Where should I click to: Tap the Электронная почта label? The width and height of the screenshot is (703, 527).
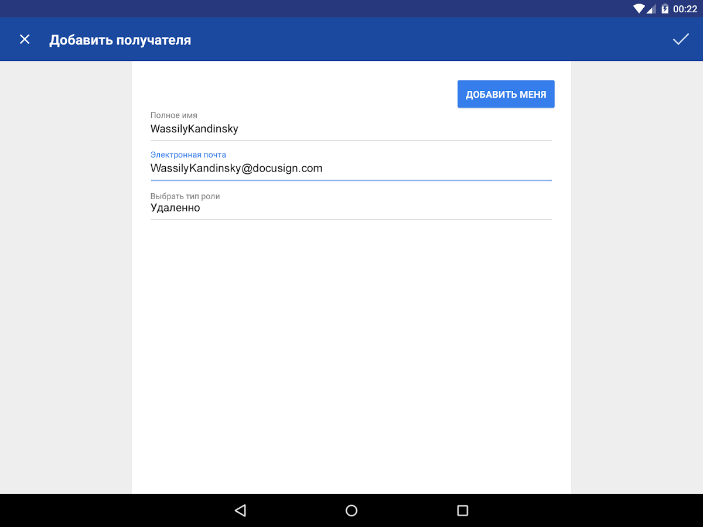(x=188, y=155)
